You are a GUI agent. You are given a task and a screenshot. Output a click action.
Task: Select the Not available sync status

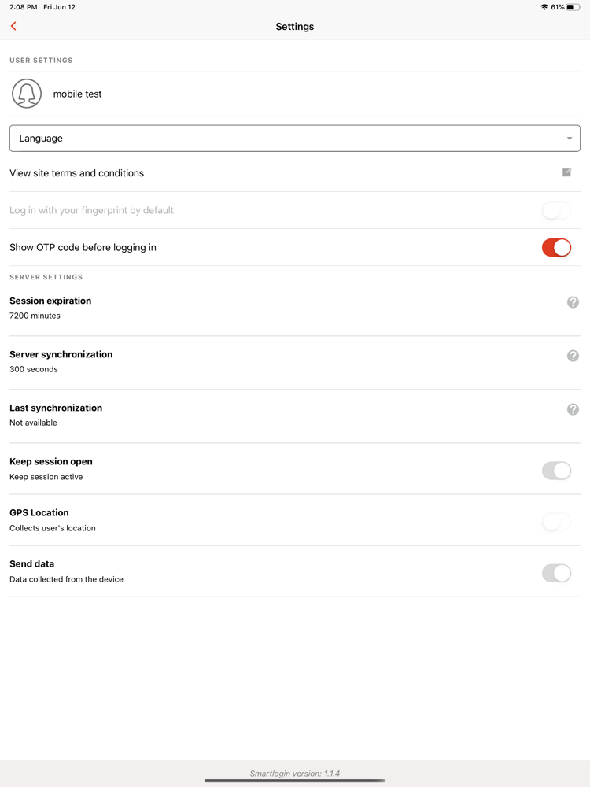pos(33,423)
